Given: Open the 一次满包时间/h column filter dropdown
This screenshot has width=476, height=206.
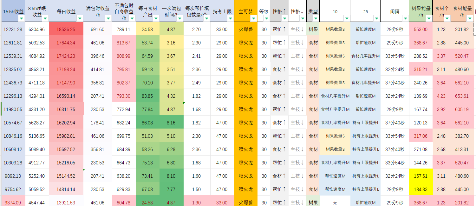Looking at the screenshot, I should 179,19.
